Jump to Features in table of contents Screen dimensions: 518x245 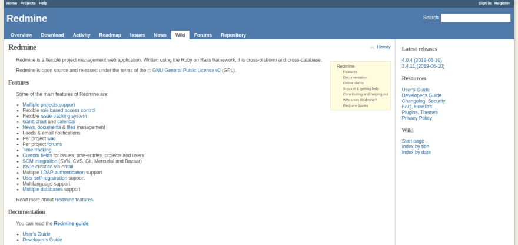click(350, 72)
